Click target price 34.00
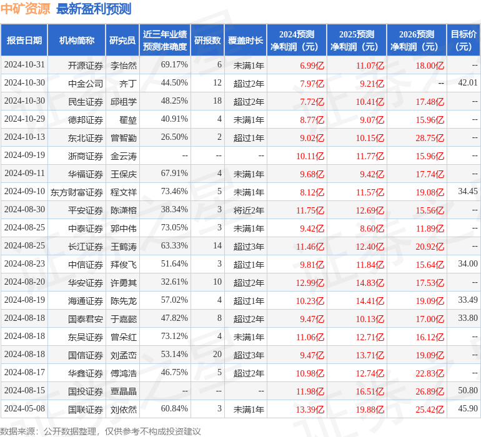This screenshot has height=437, width=481. [x=468, y=263]
